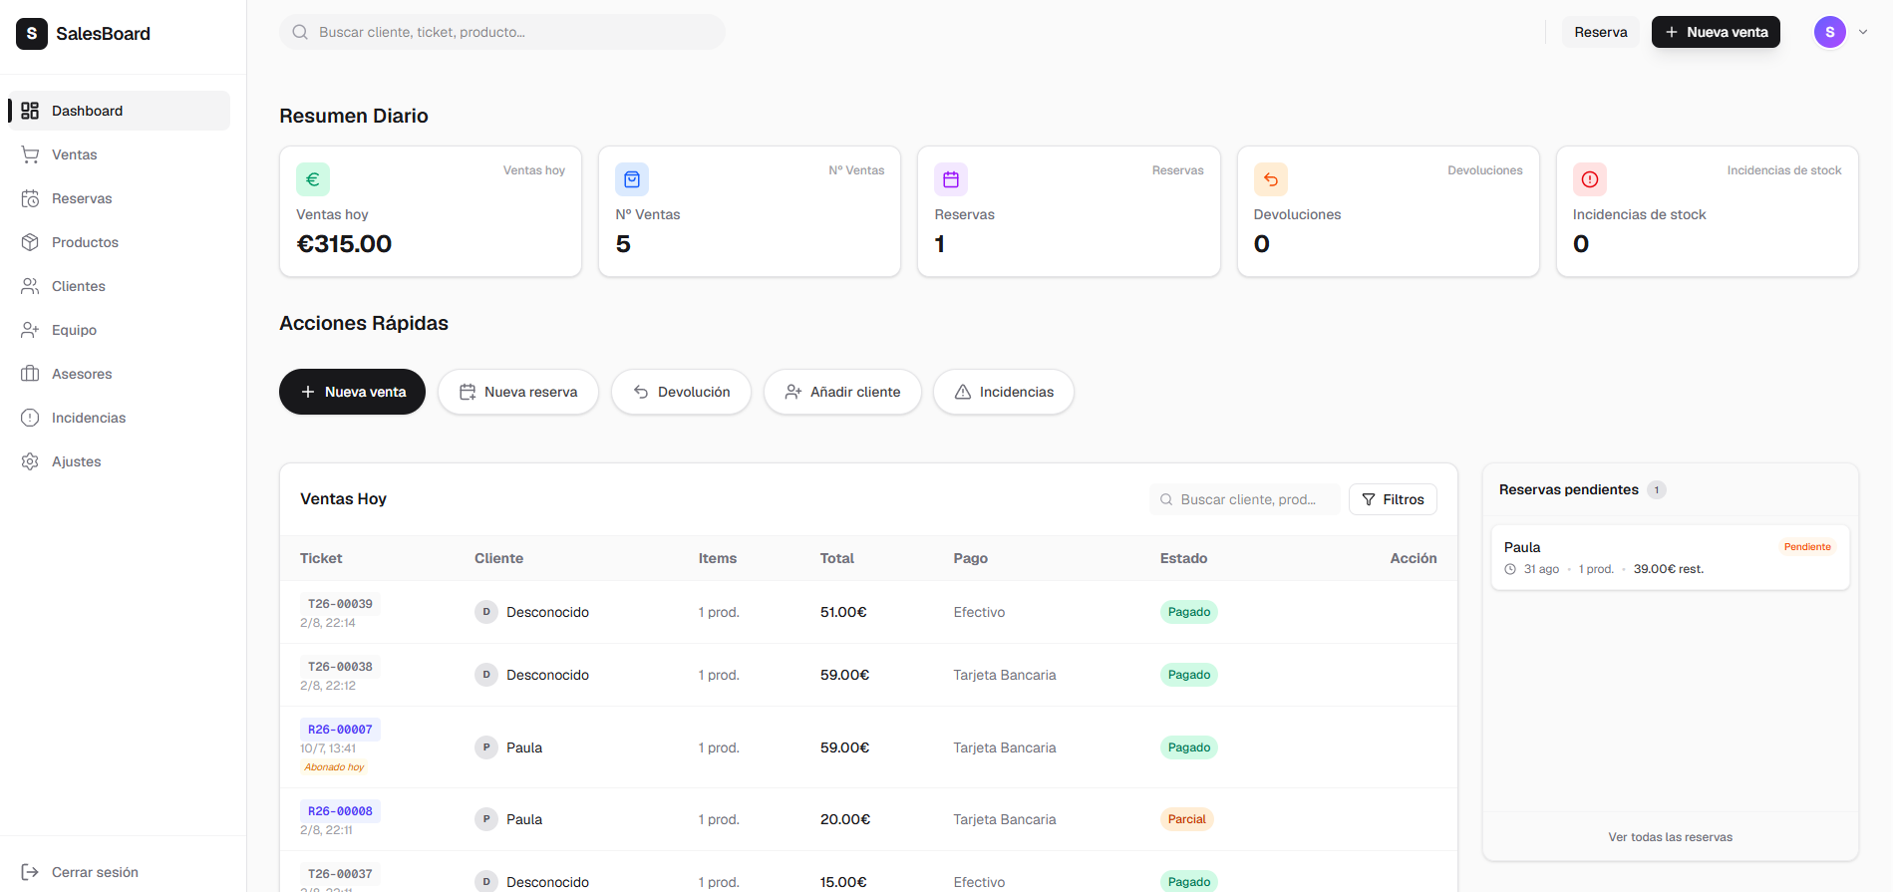Screen dimensions: 1893x892
Task: Open the Filtros filter dropdown
Action: [1393, 499]
